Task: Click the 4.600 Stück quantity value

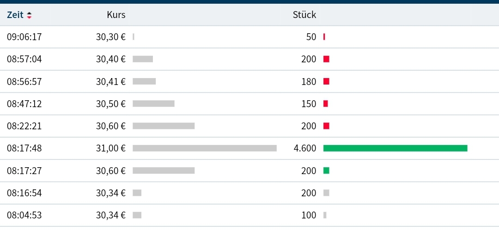Action: [305, 148]
